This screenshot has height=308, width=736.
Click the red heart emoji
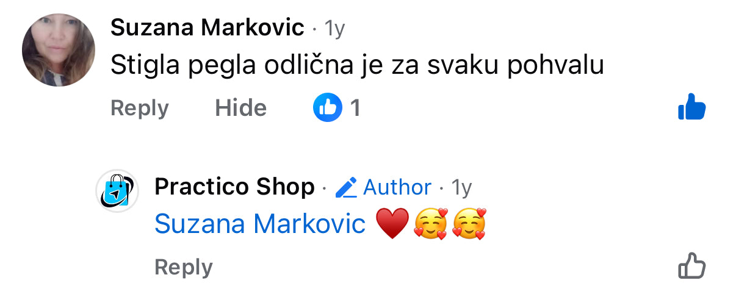(x=392, y=224)
